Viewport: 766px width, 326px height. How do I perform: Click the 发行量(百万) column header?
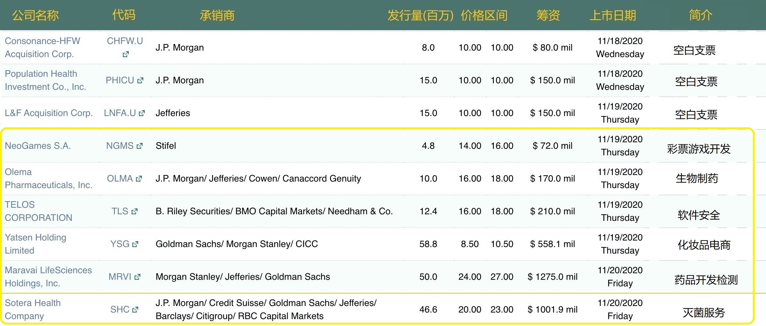(x=420, y=15)
